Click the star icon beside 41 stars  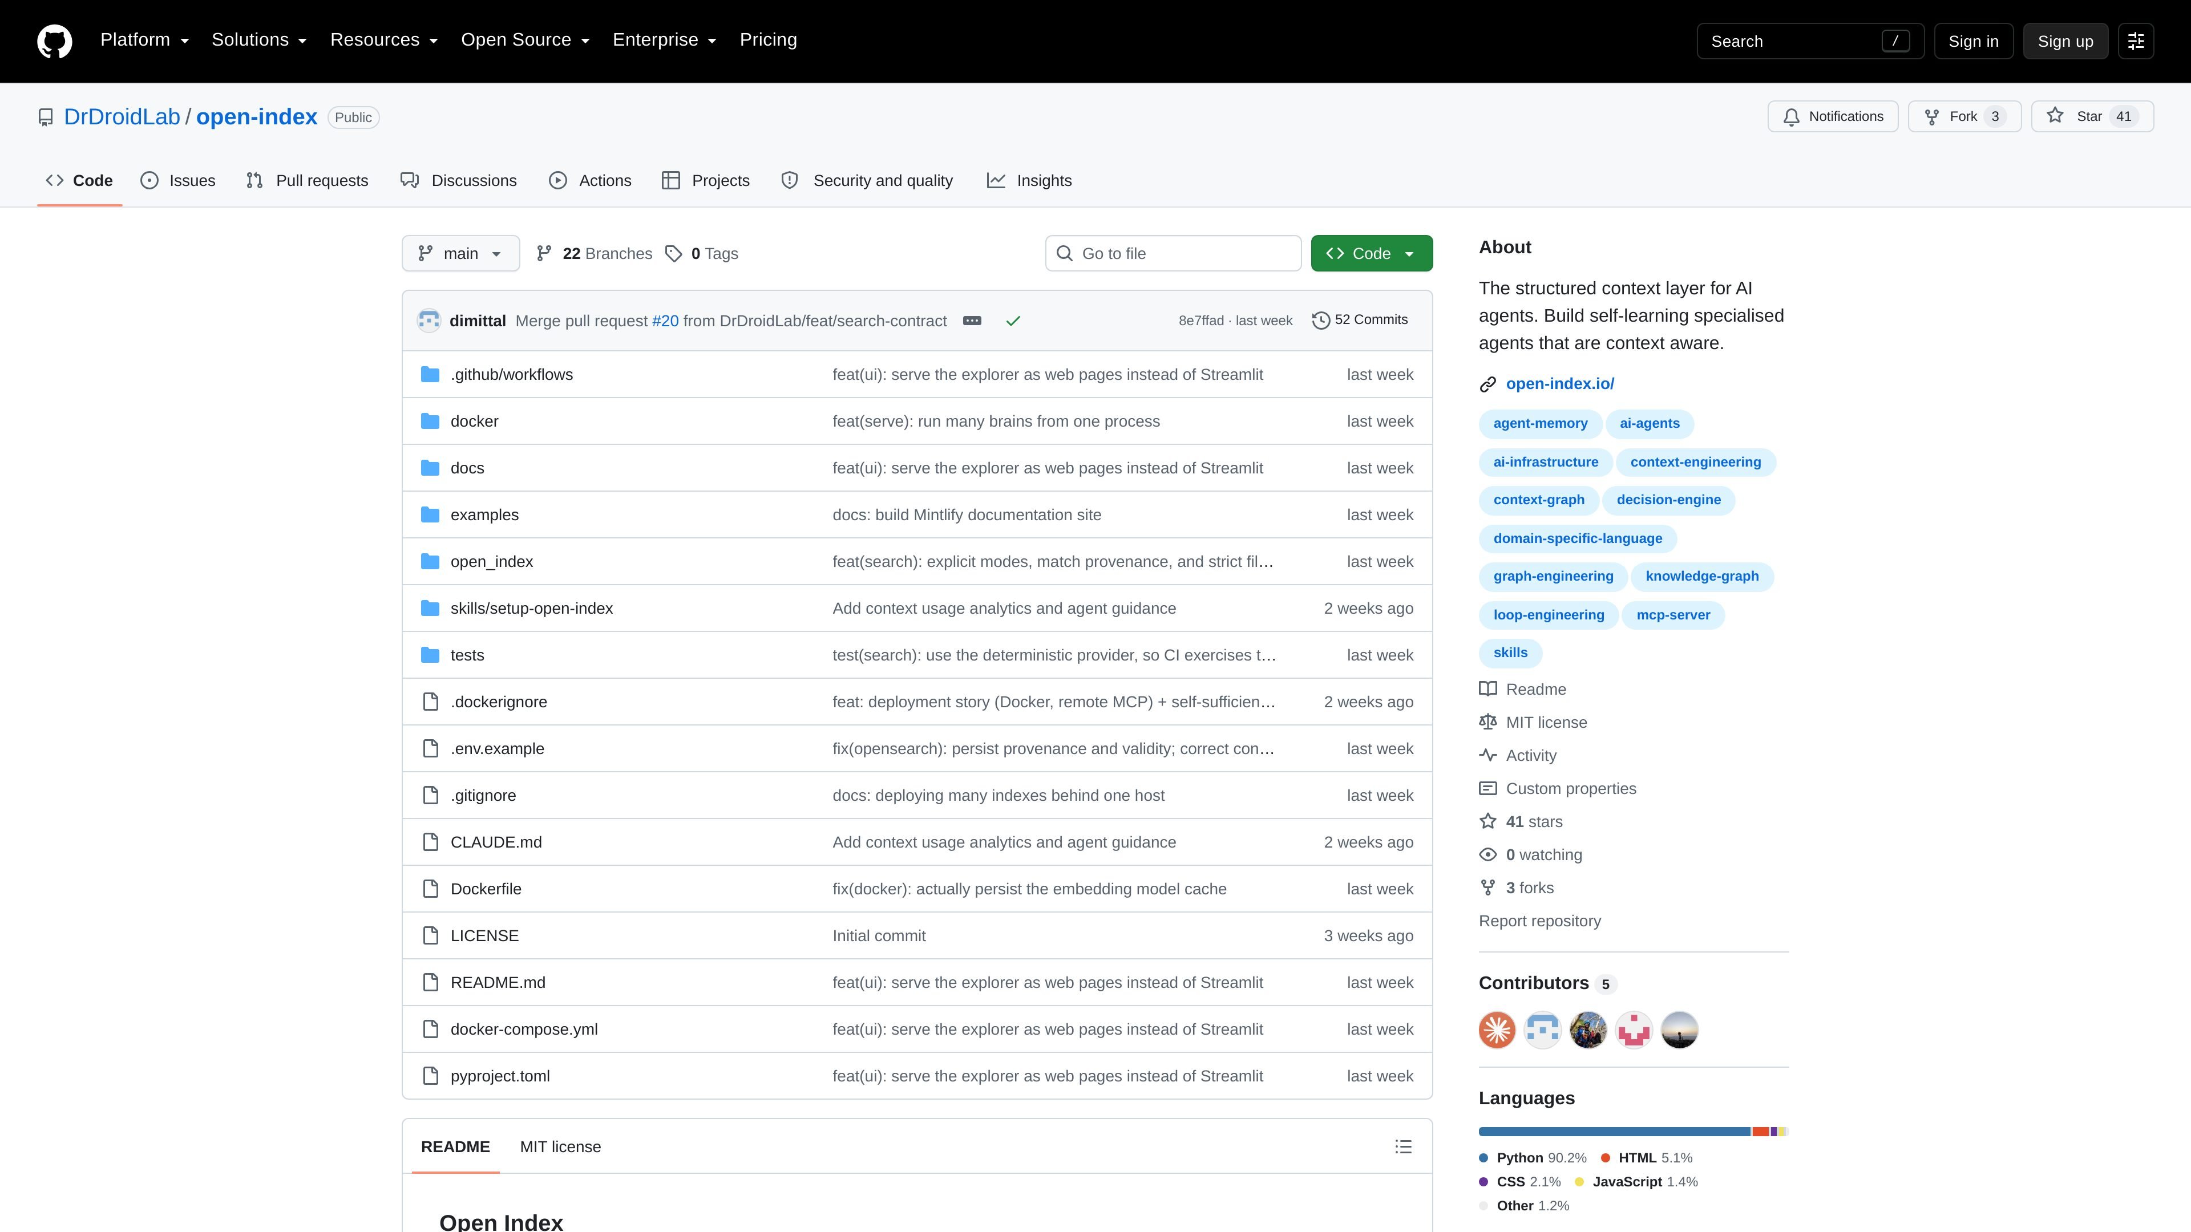tap(1487, 821)
